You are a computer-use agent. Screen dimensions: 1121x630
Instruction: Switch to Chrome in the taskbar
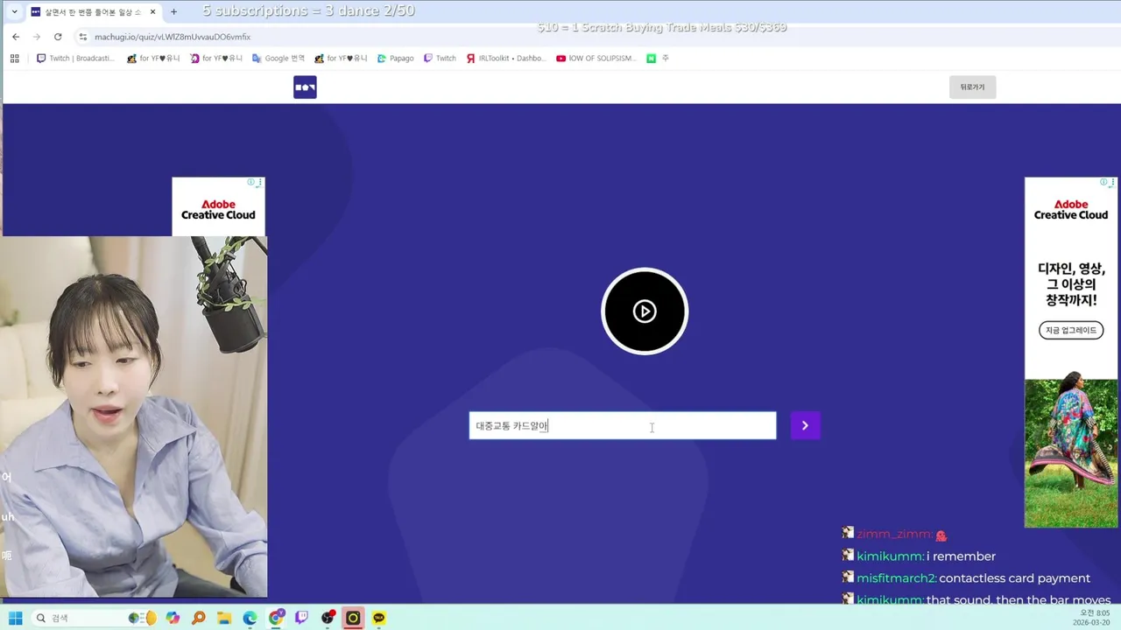tap(276, 618)
